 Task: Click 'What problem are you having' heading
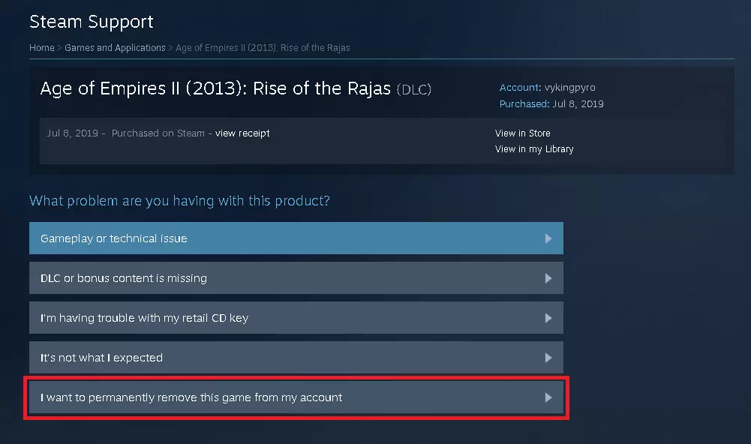(179, 201)
